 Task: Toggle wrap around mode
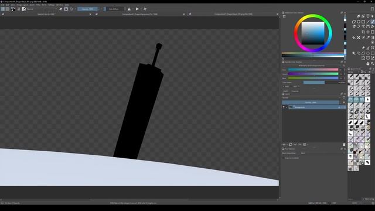click(x=145, y=9)
